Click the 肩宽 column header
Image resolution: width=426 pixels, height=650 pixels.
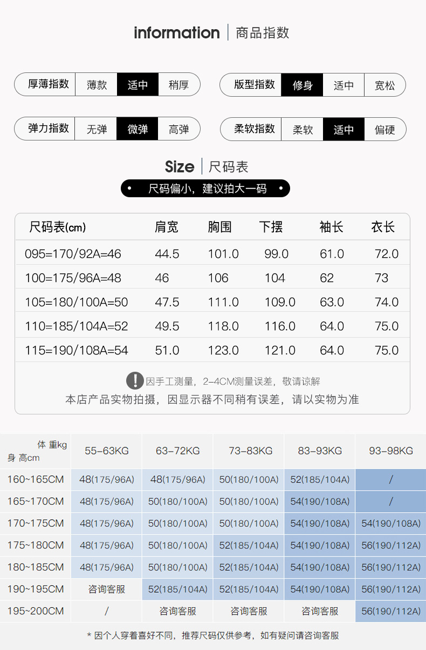[166, 227]
